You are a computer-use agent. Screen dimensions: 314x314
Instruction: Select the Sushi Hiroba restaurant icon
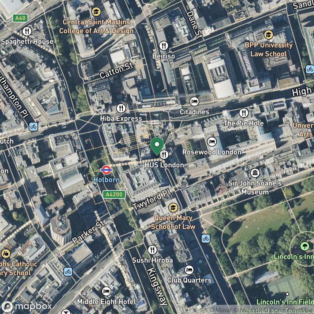[x=152, y=250]
